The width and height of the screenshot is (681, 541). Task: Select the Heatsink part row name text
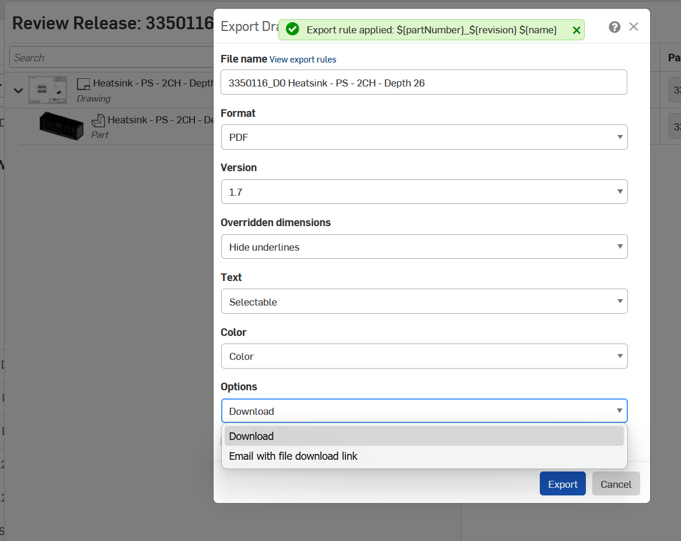click(160, 120)
